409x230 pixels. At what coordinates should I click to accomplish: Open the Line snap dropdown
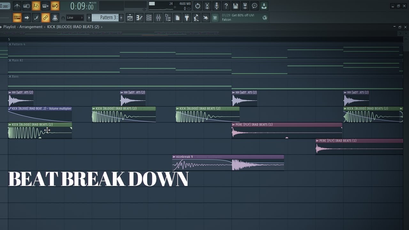coord(75,18)
